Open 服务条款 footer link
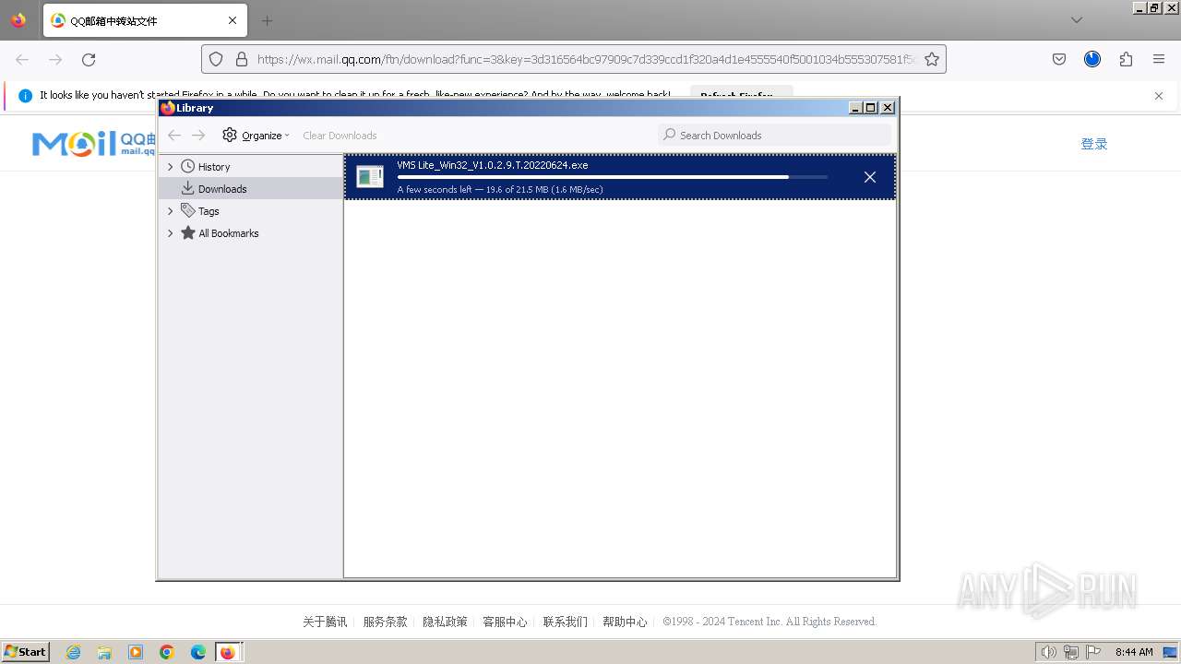The height and width of the screenshot is (664, 1181). pyautogui.click(x=385, y=622)
